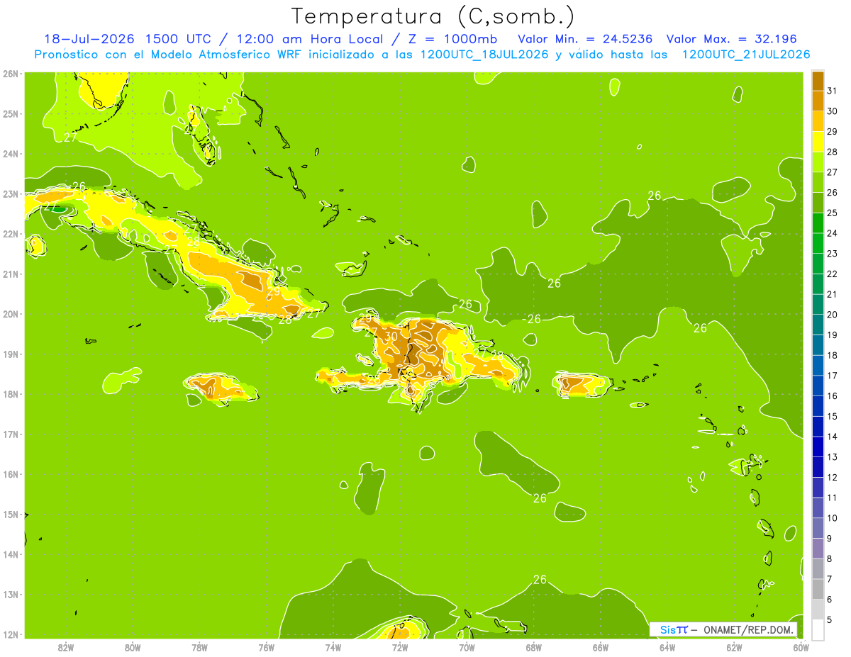Click the legend value 15
This screenshot has width=851, height=657.
click(833, 416)
